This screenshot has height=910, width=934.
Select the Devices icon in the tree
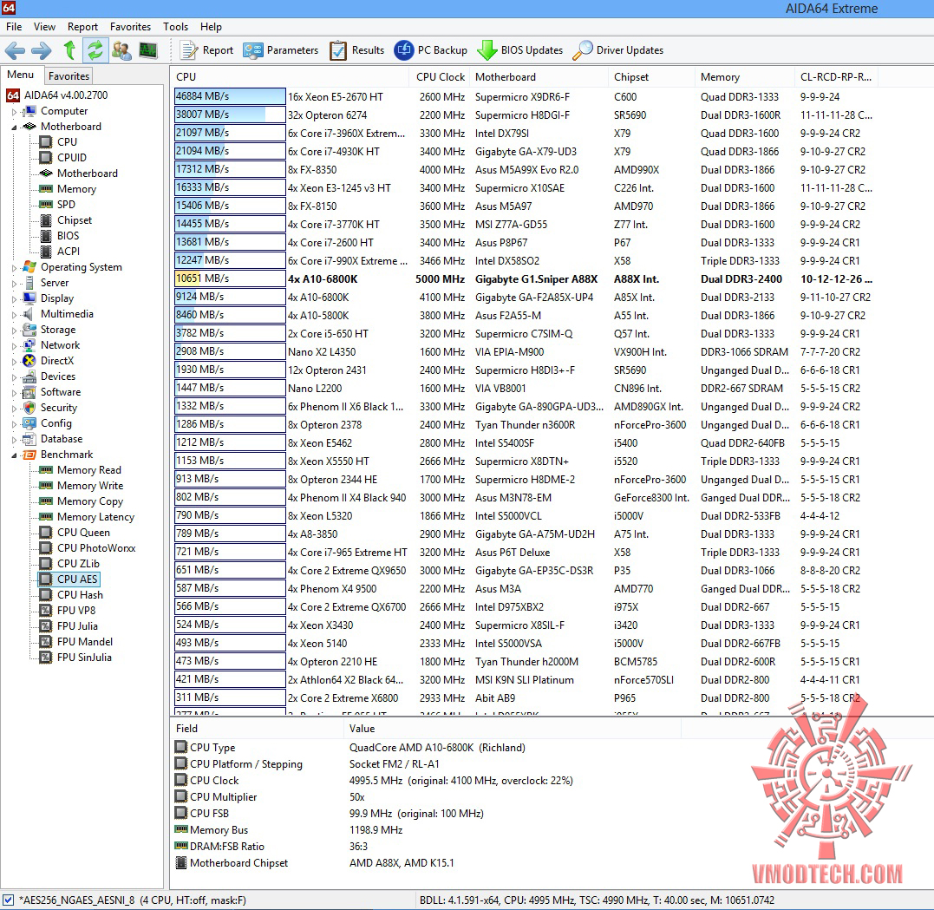29,376
